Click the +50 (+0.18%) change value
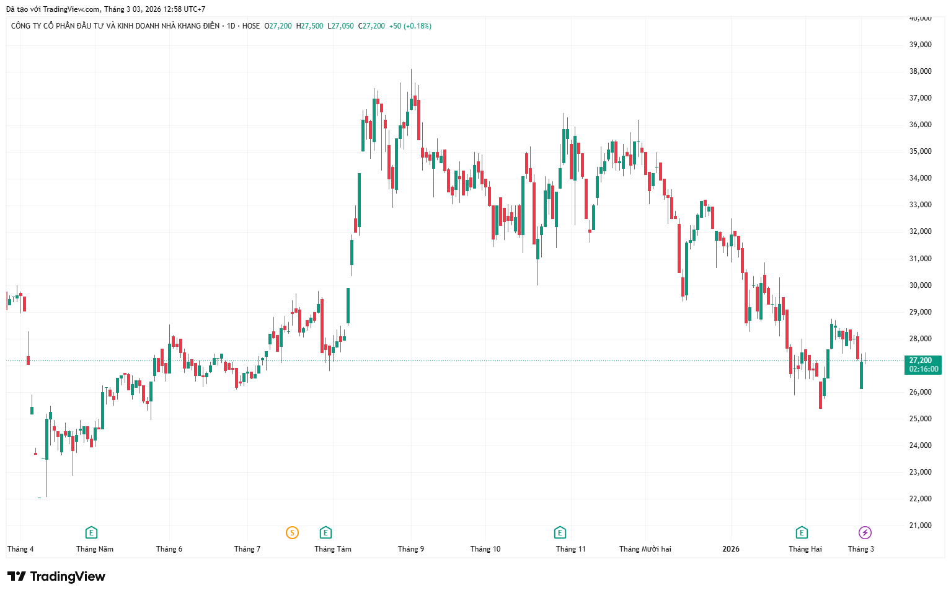 (410, 26)
